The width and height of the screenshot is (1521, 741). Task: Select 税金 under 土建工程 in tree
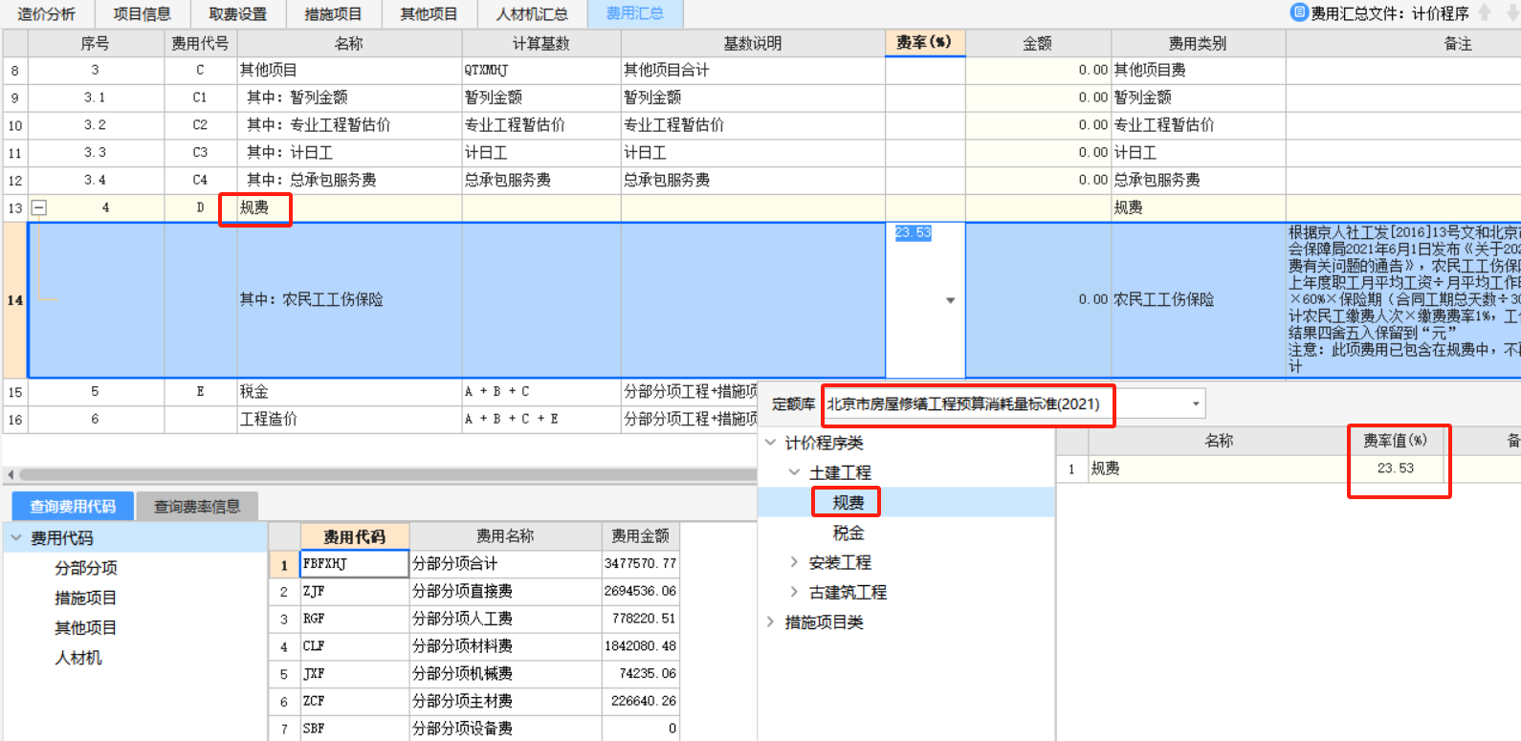click(849, 533)
